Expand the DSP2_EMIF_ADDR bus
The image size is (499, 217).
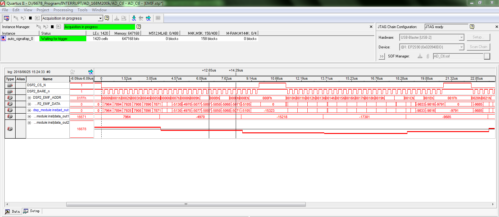(x=29, y=98)
